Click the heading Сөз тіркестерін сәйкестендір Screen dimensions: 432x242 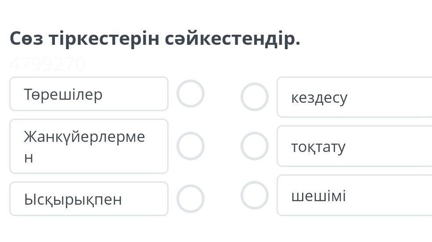tap(155, 39)
